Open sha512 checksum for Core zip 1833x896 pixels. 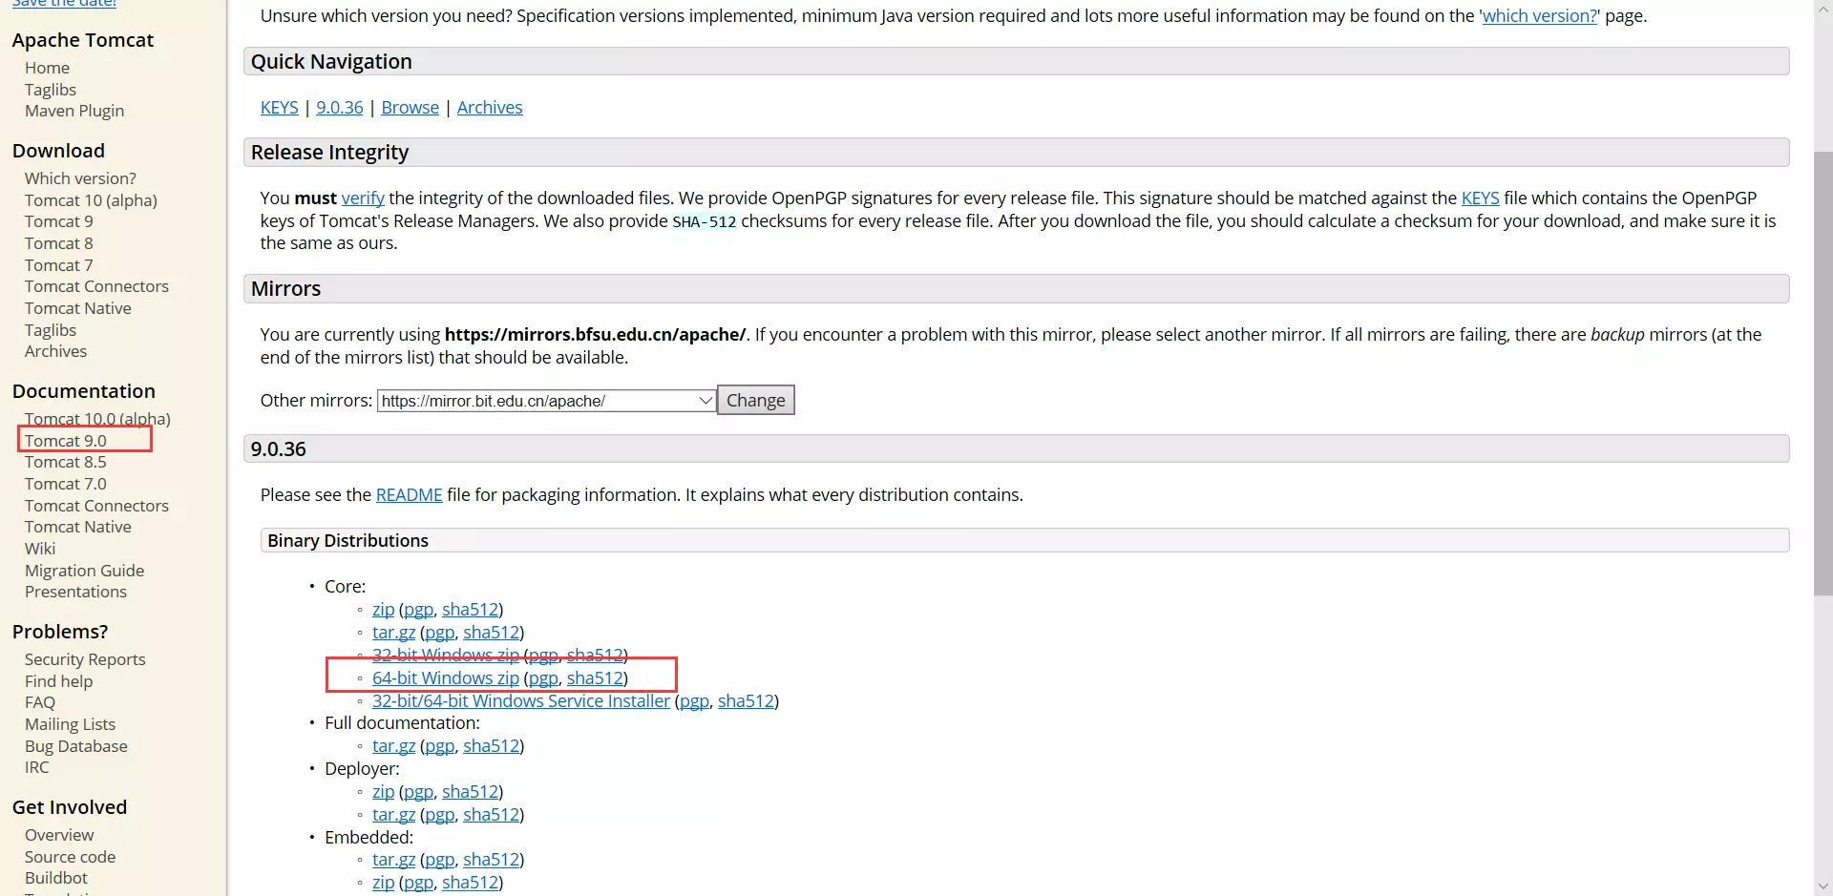pos(470,610)
